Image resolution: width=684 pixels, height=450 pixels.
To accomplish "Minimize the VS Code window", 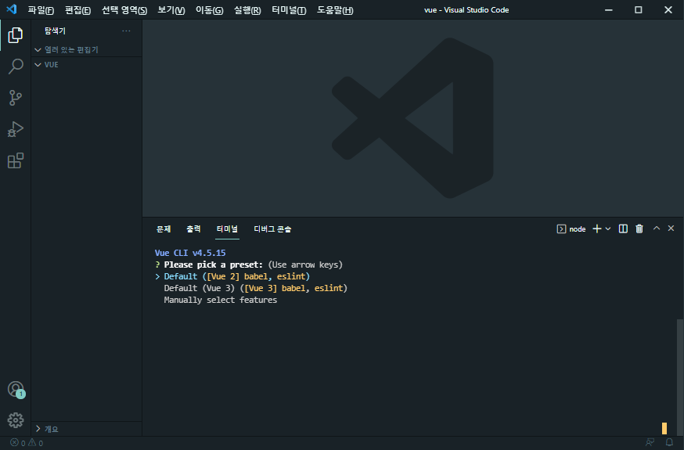I will point(609,9).
